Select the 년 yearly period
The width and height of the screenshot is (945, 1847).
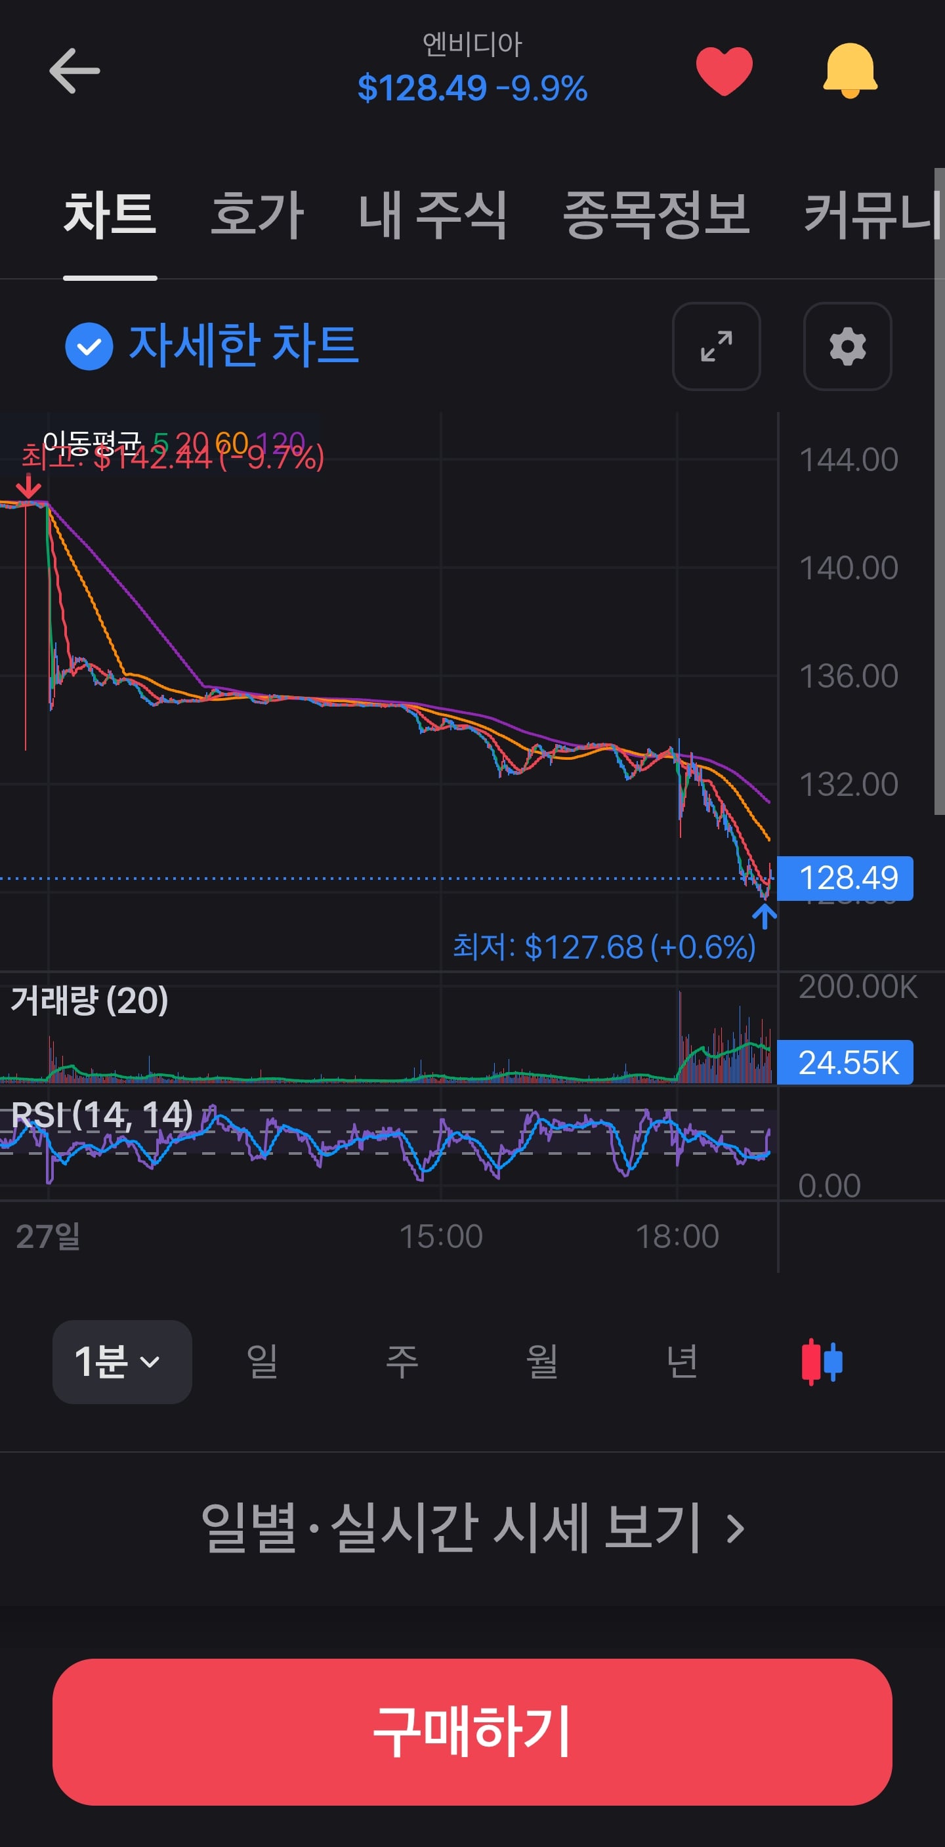(682, 1361)
